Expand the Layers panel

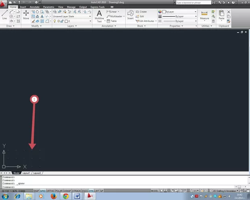(72, 26)
